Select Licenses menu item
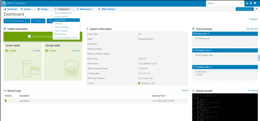 66,24
